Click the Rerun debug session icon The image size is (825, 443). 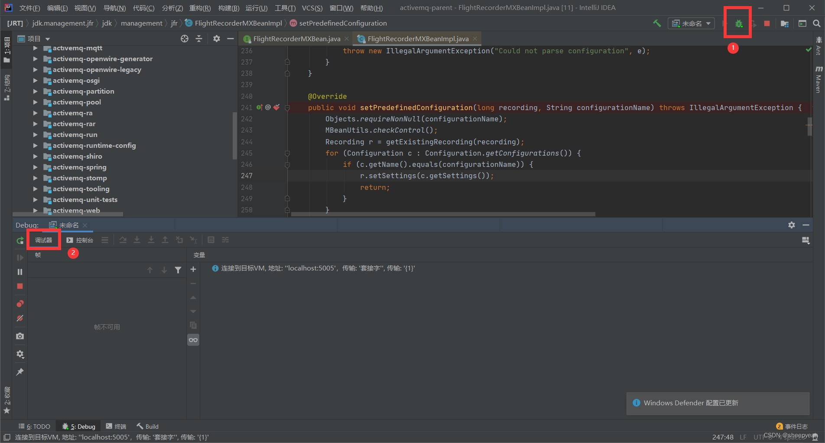click(20, 241)
